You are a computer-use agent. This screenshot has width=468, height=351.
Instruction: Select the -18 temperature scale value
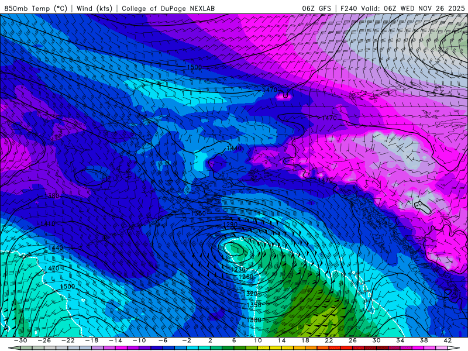[x=92, y=340]
